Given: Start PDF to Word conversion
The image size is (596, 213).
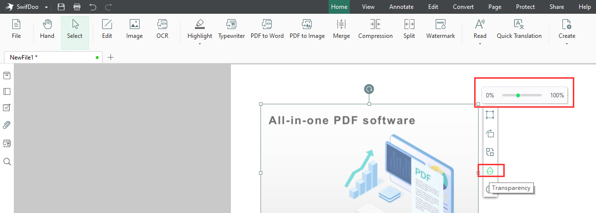Looking at the screenshot, I should coord(267,30).
